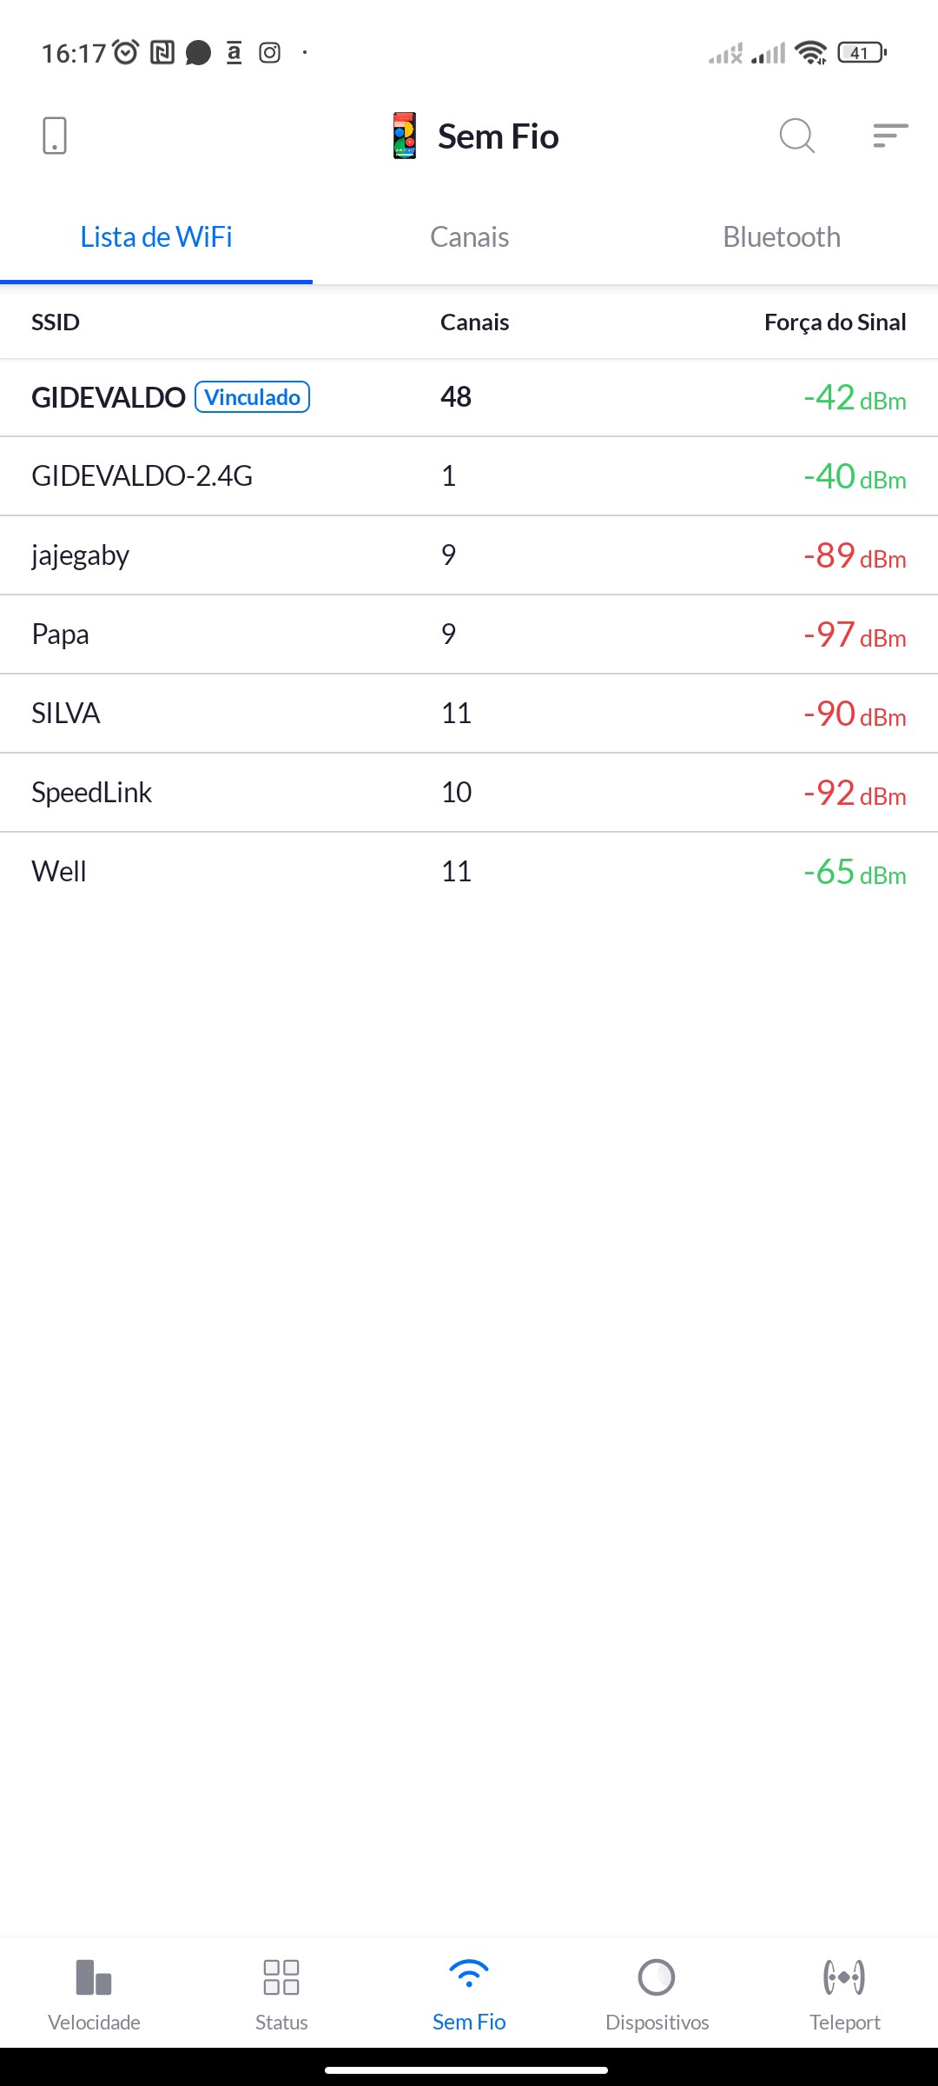Select the GIDEVALDO-2.4G network row
This screenshot has width=938, height=2086.
point(469,476)
